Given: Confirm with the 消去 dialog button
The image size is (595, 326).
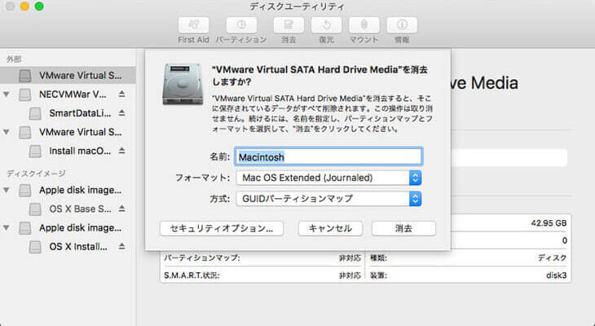Looking at the screenshot, I should pyautogui.click(x=403, y=228).
